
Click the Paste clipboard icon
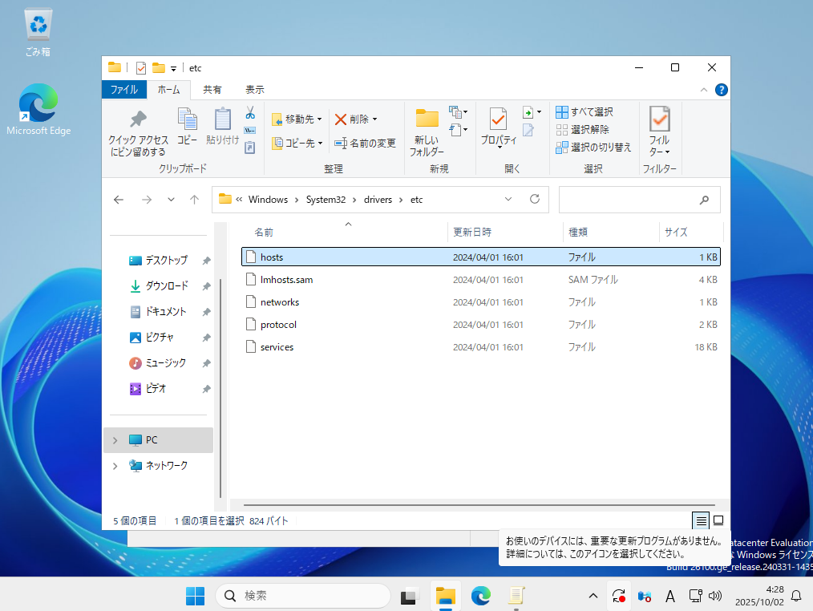point(222,120)
